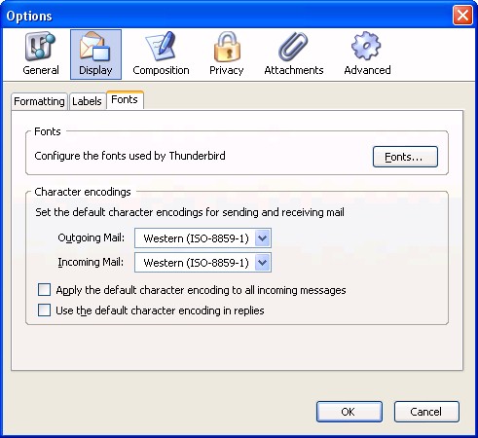Expand the Incoming Mail encoding dropdown arrow
478x438 pixels.
262,263
